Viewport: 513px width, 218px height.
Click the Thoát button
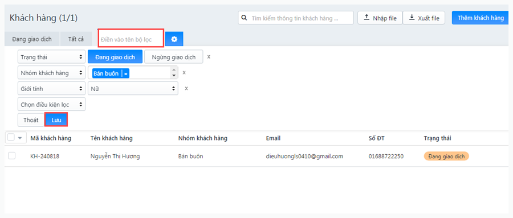click(31, 120)
